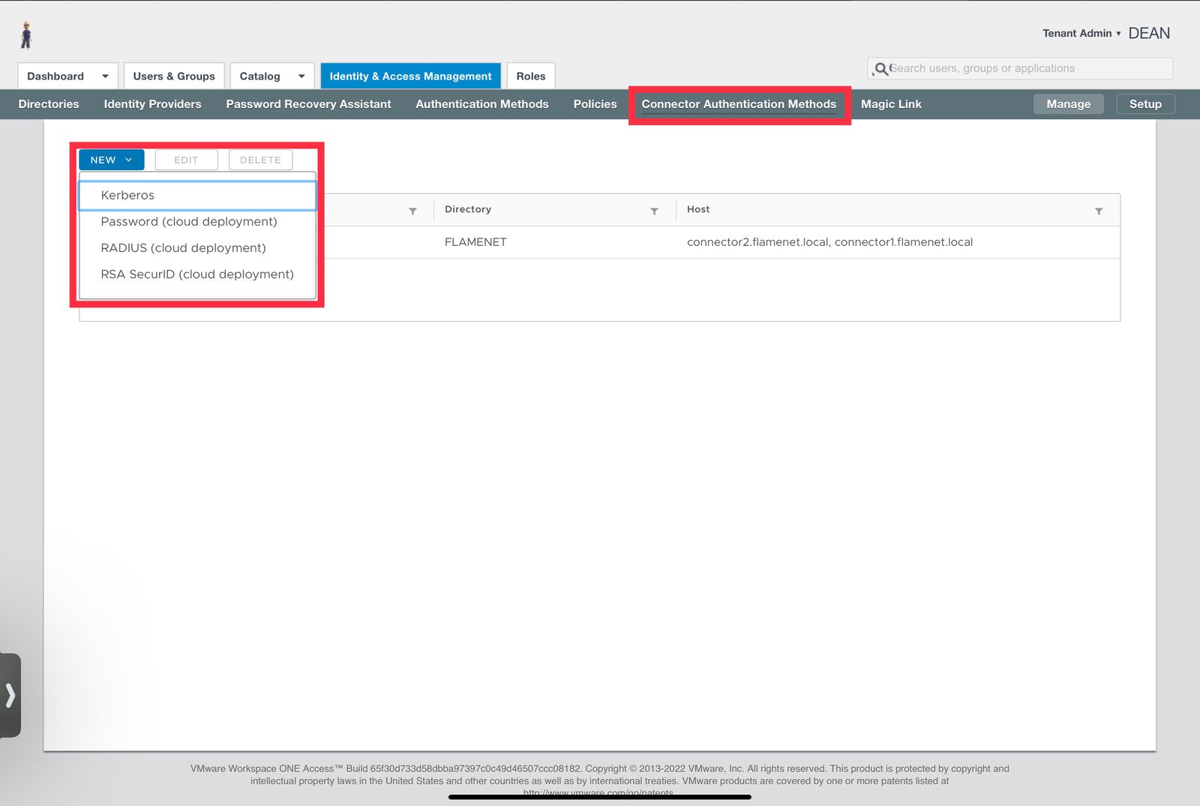
Task: Click the first column's filter icon
Action: [x=412, y=211]
